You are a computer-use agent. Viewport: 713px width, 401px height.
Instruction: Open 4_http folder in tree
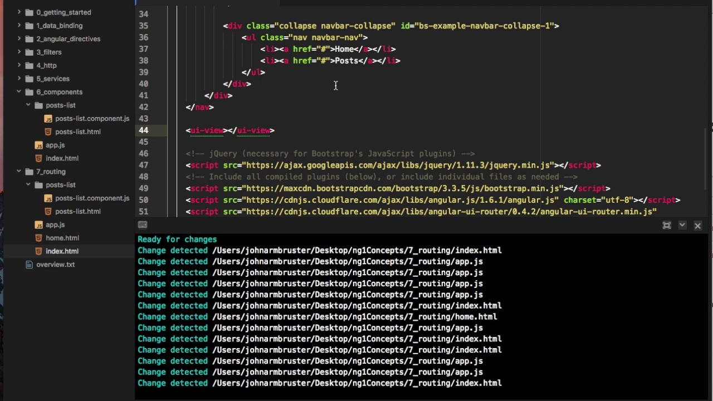coord(46,66)
